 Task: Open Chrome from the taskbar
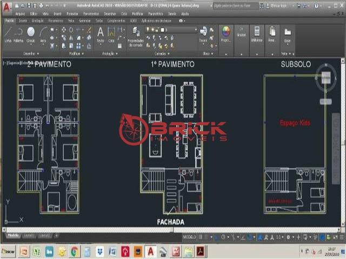[x=75, y=251]
